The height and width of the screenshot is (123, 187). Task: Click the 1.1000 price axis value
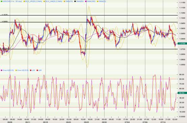182,18
